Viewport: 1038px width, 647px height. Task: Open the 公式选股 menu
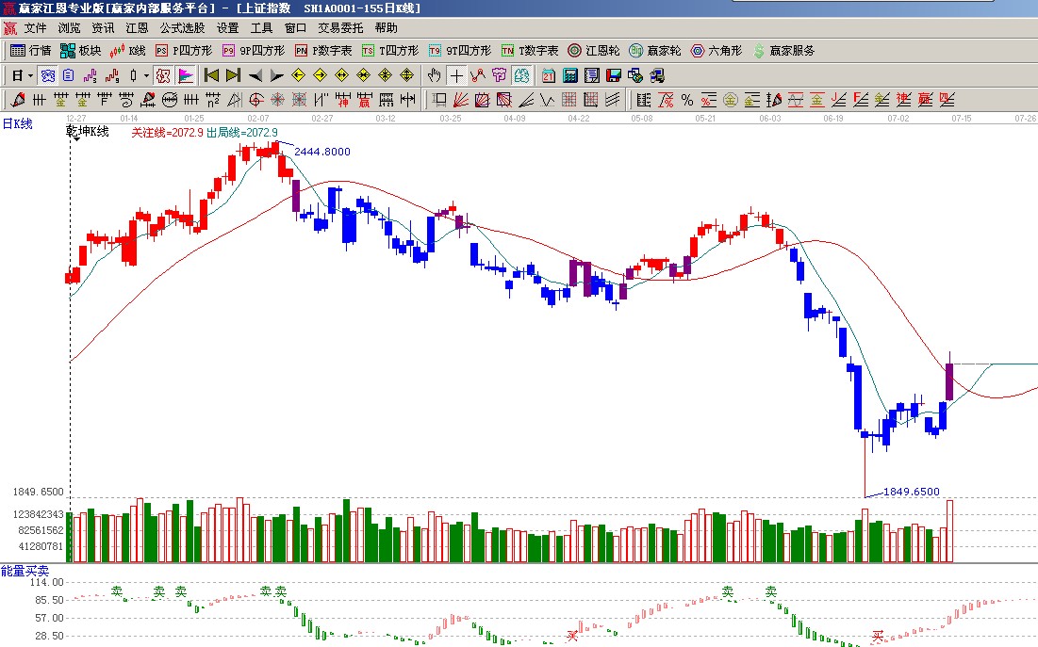coord(182,28)
